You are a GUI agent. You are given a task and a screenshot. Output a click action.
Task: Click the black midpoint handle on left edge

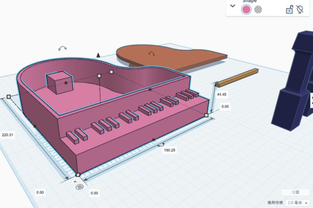coord(35,126)
